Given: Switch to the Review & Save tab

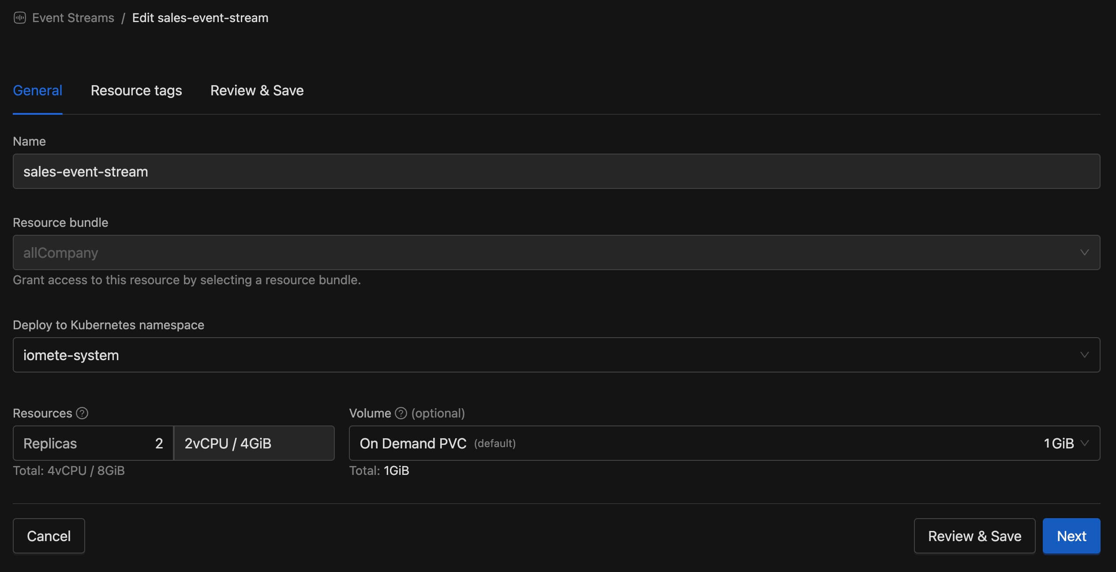Looking at the screenshot, I should (x=257, y=90).
